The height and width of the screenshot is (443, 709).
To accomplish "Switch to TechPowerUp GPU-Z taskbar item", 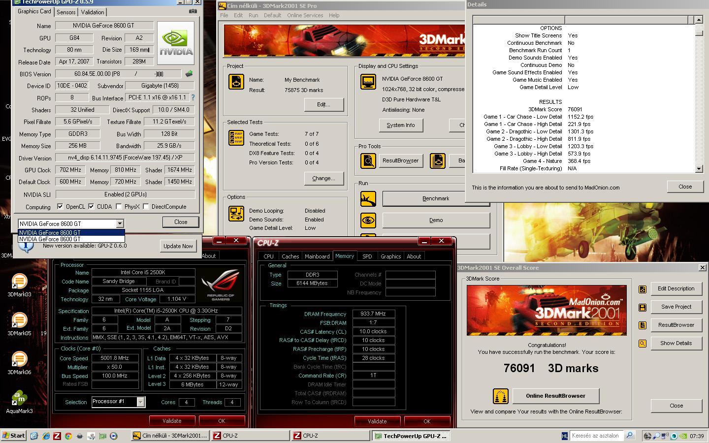I will (x=411, y=436).
